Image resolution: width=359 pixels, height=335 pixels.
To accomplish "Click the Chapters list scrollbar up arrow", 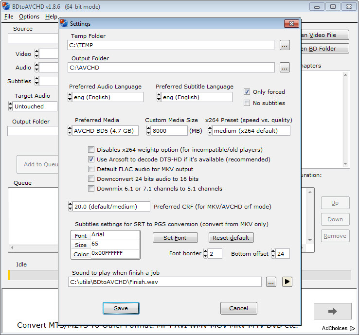I will point(345,75).
